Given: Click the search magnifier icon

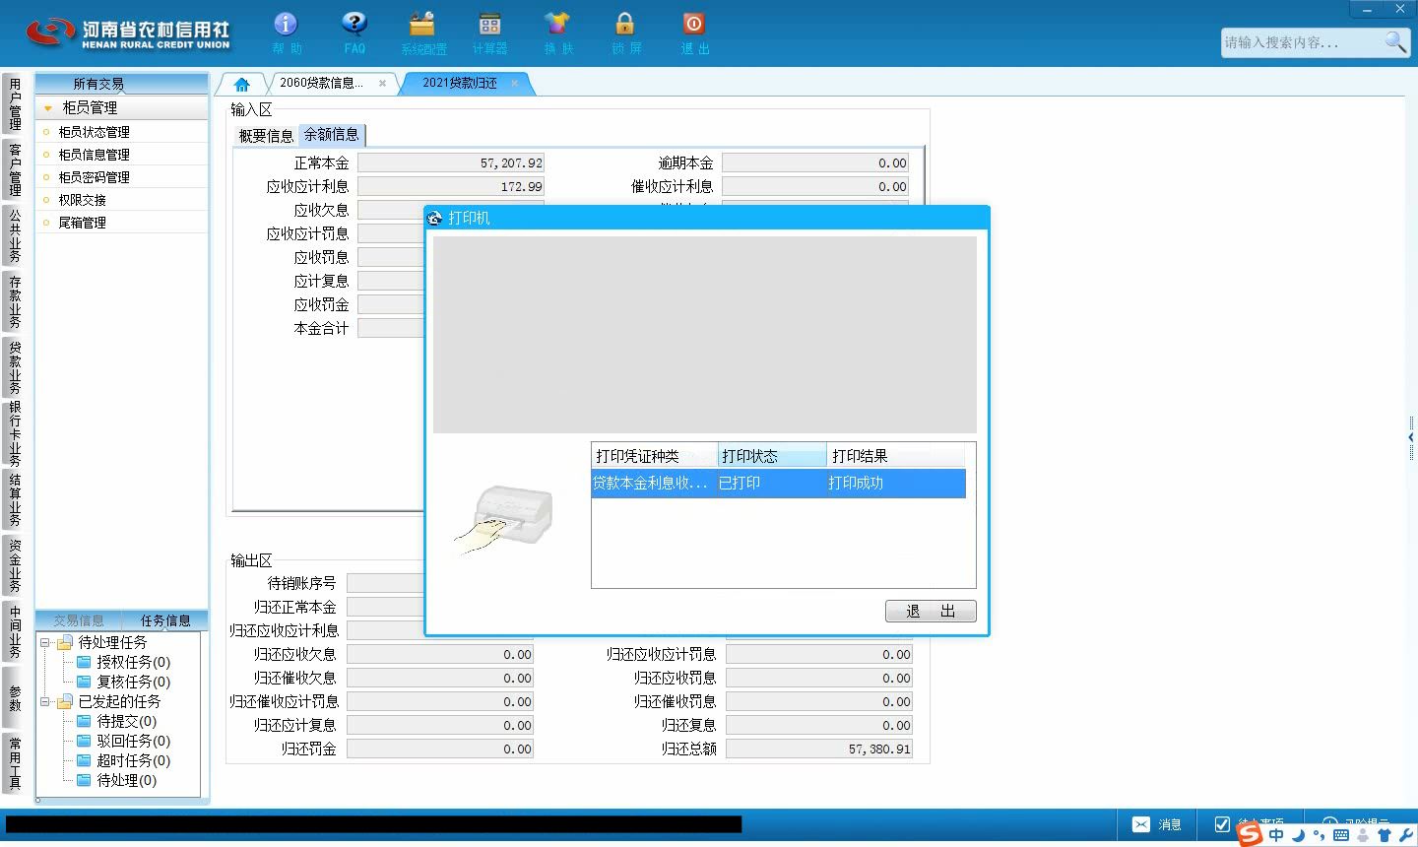Looking at the screenshot, I should tap(1394, 41).
